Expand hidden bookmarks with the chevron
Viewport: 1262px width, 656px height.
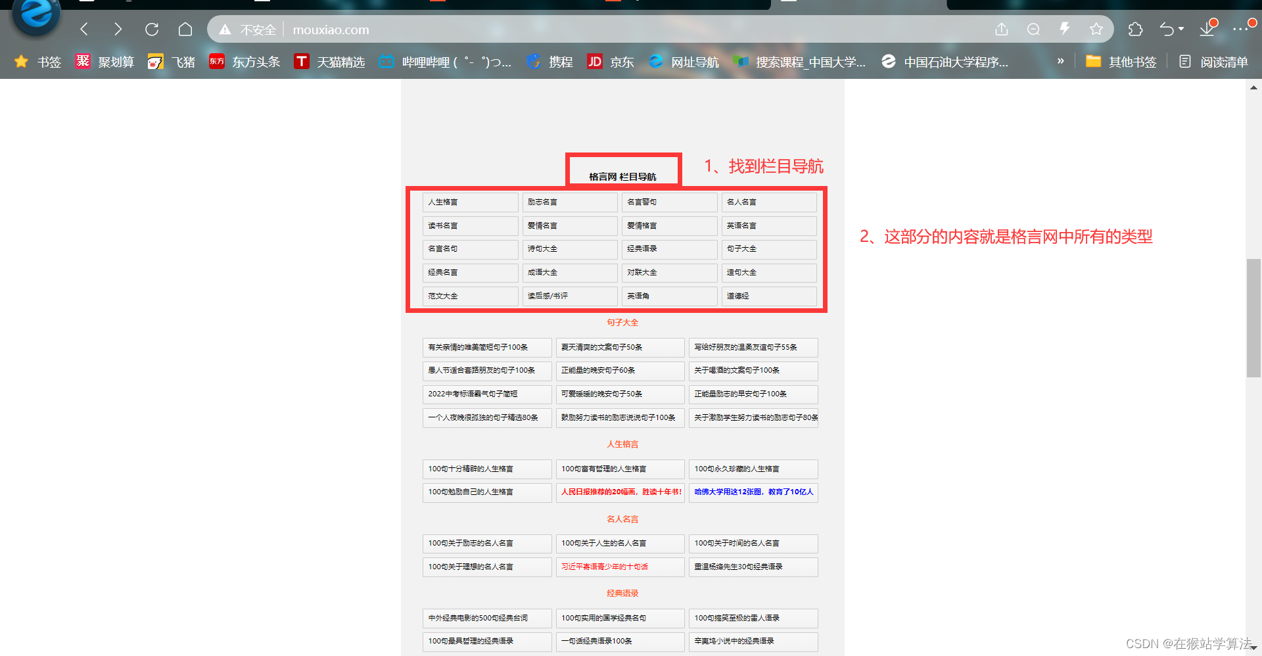click(1060, 61)
